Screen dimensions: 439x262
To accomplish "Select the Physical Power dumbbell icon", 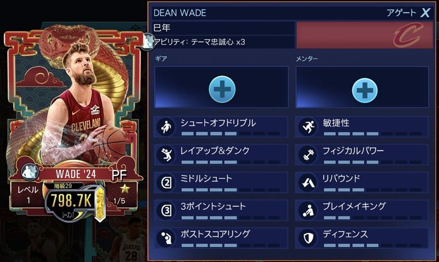I will (x=307, y=155).
